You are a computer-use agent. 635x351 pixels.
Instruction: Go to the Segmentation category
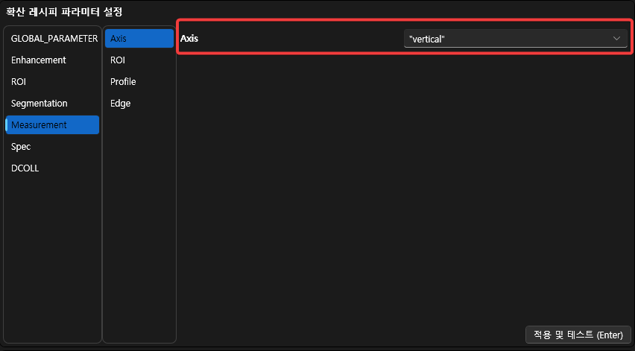pyautogui.click(x=40, y=103)
